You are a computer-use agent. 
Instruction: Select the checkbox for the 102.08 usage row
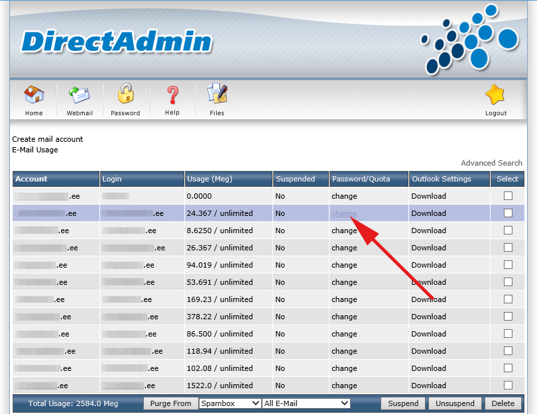pos(508,368)
